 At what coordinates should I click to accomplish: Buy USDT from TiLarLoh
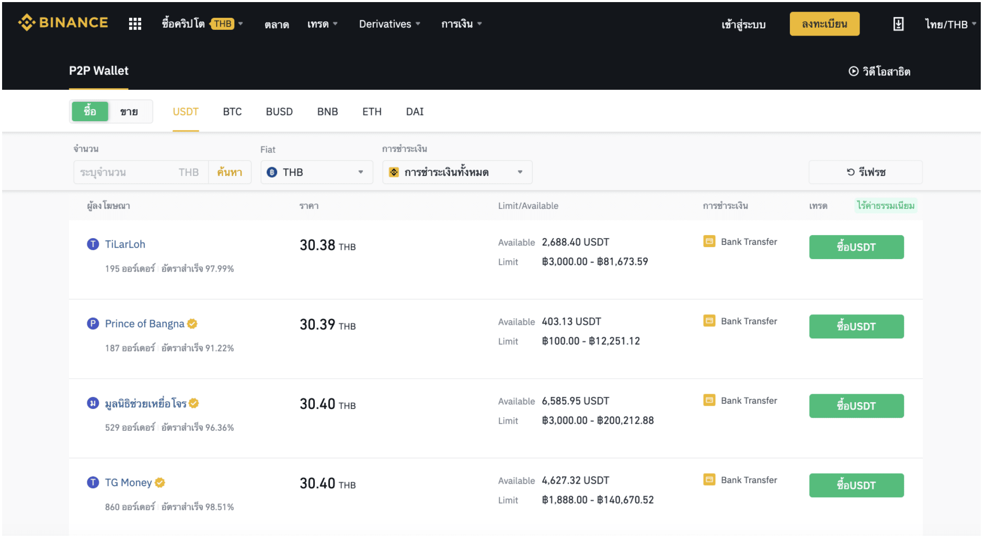(856, 247)
